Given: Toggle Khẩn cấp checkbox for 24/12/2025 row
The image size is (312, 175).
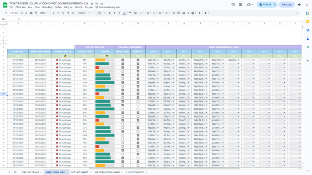Looking at the screenshot, I should [138, 147].
